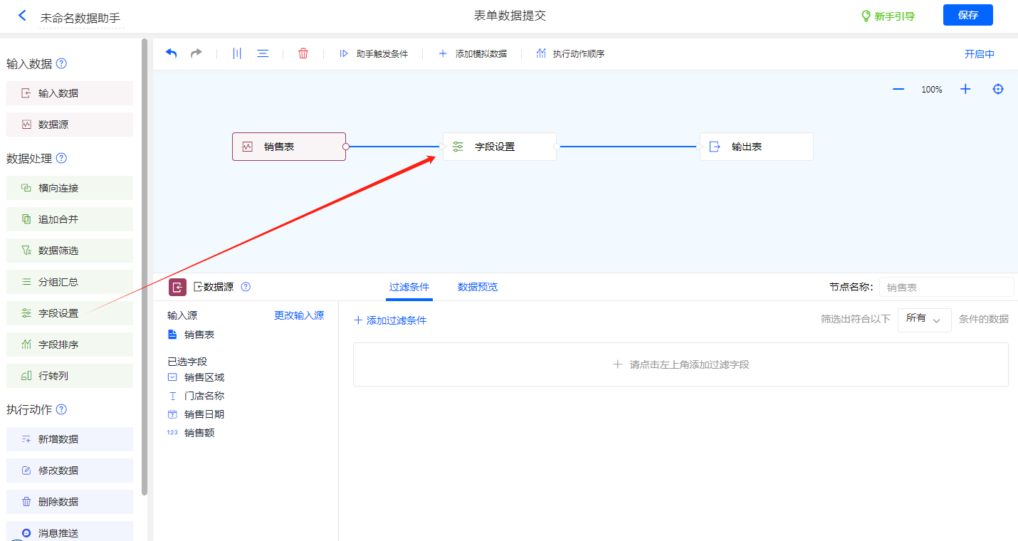Select the 过滤条件 tab
1018x541 pixels.
[x=409, y=288]
